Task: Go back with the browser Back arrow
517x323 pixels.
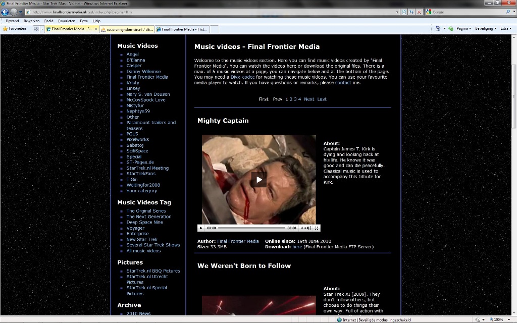Action: [x=5, y=12]
